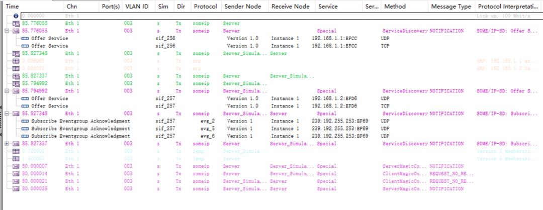
Task: Click SOME/IP-SD: Subscri... in magenta 85.827337 row
Action: pyautogui.click(x=507, y=144)
